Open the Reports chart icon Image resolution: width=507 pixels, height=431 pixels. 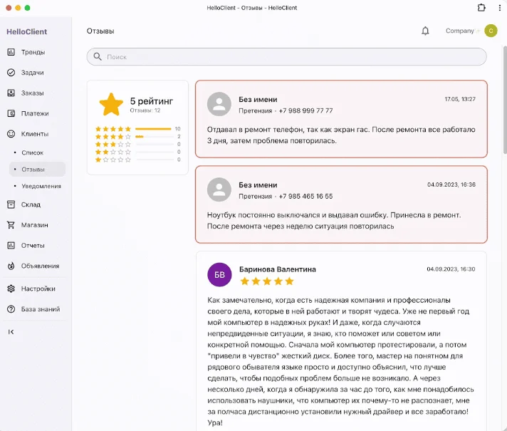pos(11,246)
